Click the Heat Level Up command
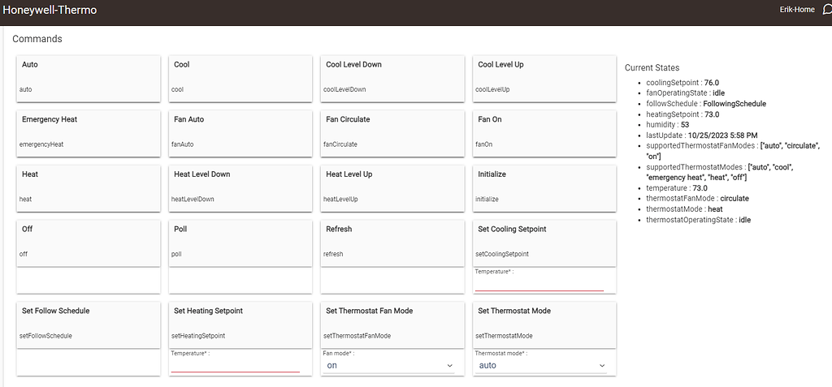 coord(392,187)
